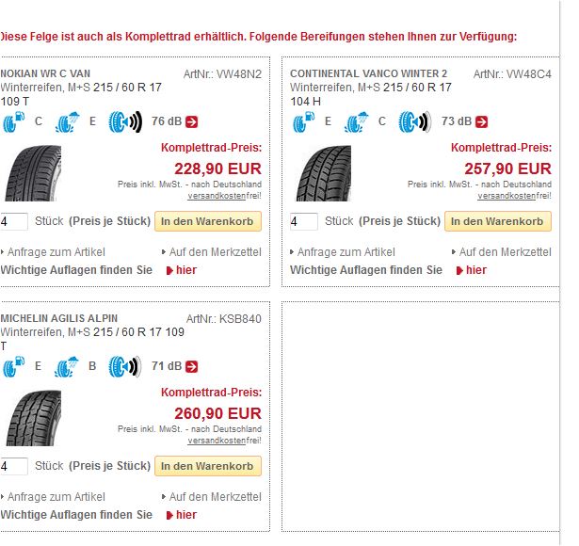The image size is (579, 546).
Task: Open Continental Vanco Winter tire thumbnail
Action: pos(323,173)
